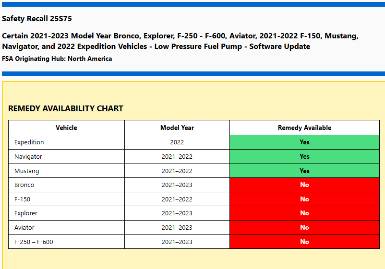
Task: Click the 2022 model year for Expedition
Action: [177, 142]
